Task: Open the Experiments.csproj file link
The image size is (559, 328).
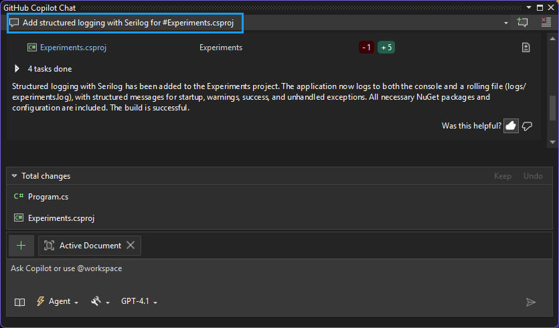Action: [x=73, y=48]
